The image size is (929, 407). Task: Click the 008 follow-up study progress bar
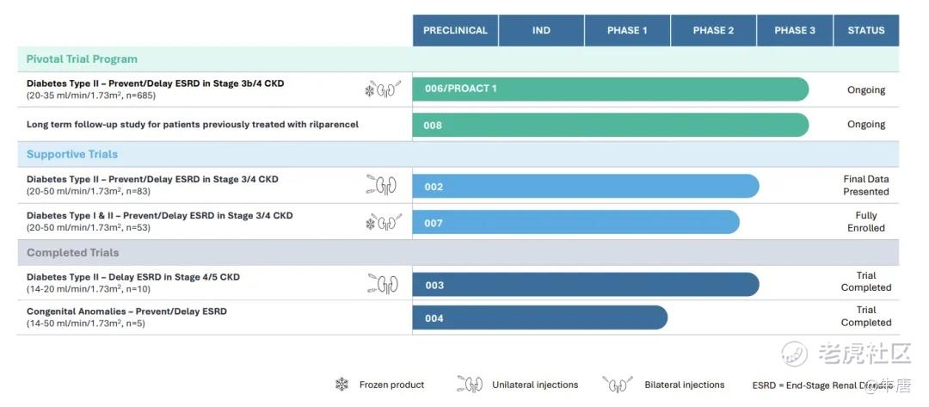[611, 125]
